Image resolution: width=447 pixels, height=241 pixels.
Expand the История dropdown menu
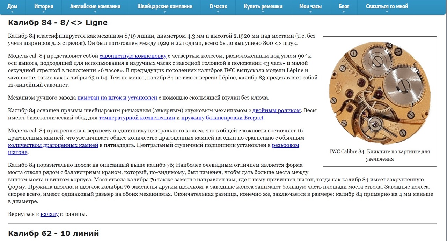point(44,6)
